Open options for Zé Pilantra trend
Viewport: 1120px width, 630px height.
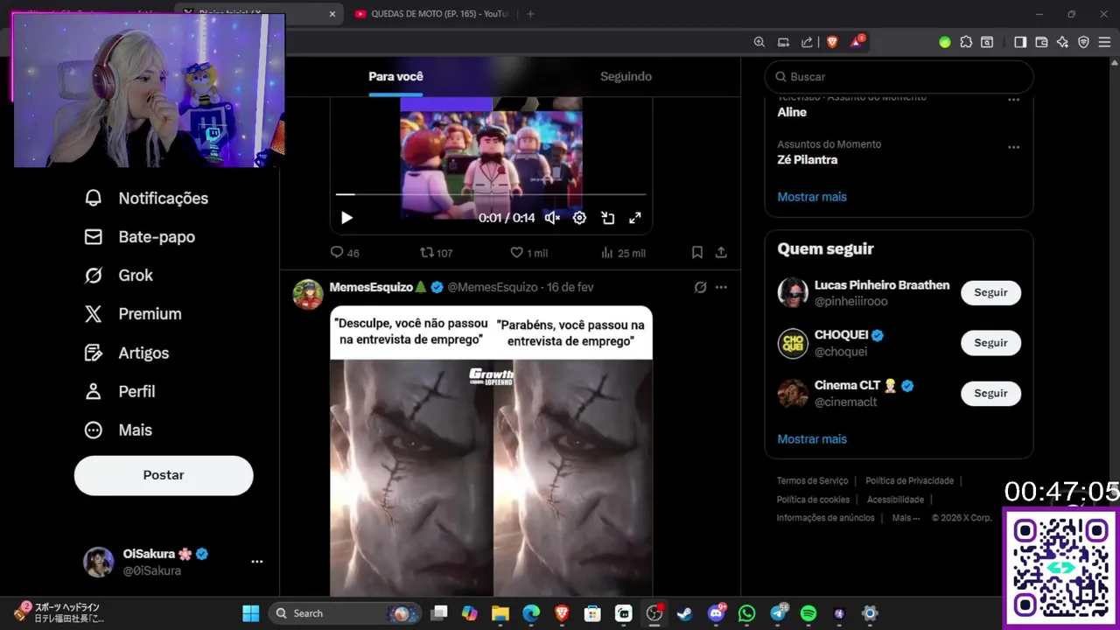coord(1013,147)
